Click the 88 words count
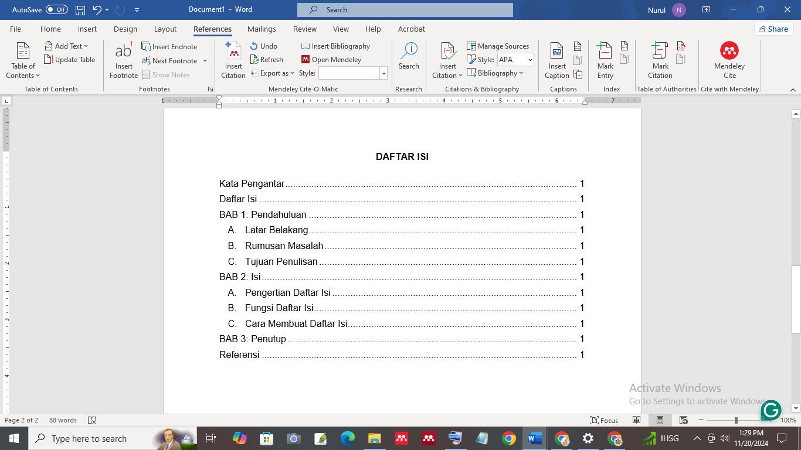Viewport: 801px width, 450px height. tap(63, 420)
